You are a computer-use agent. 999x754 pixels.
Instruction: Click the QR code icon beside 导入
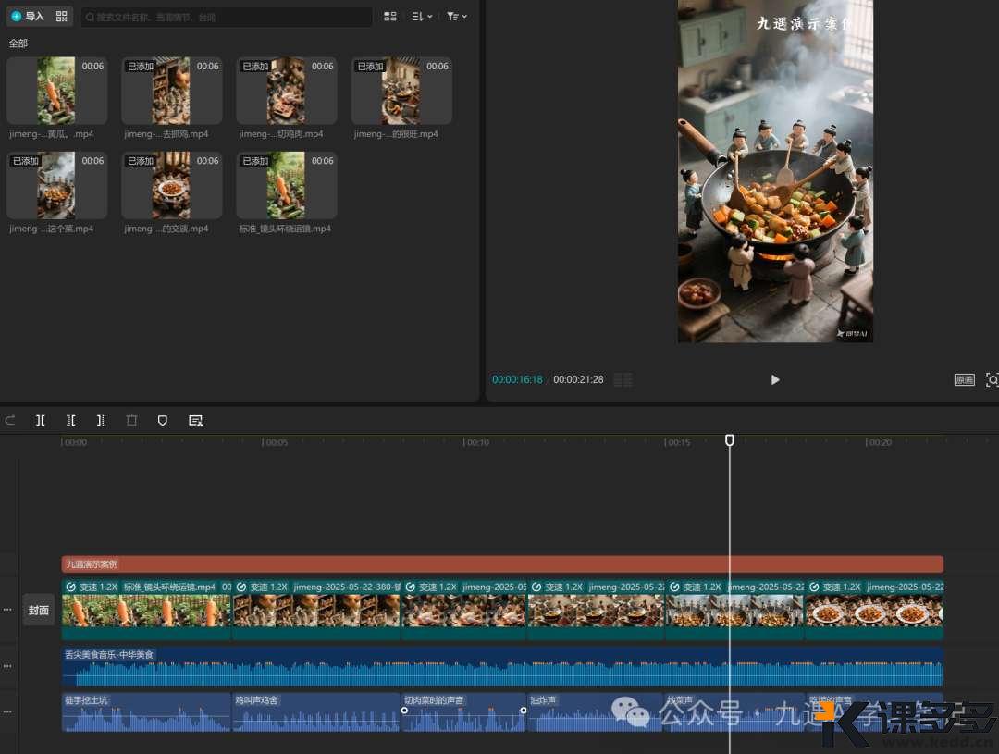pos(62,17)
